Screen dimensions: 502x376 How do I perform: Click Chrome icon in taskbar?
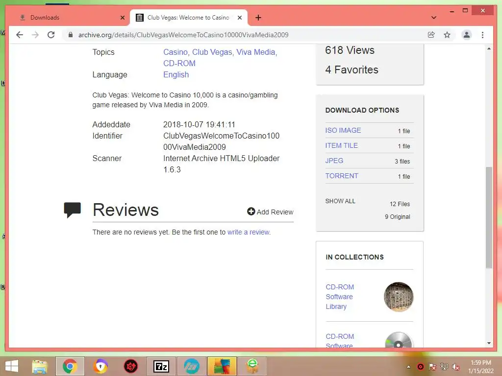[x=70, y=366]
